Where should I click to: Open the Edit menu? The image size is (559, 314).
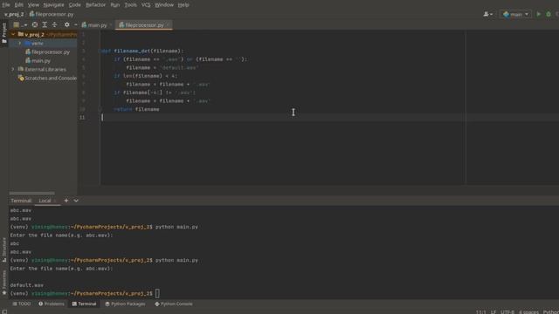coord(19,5)
